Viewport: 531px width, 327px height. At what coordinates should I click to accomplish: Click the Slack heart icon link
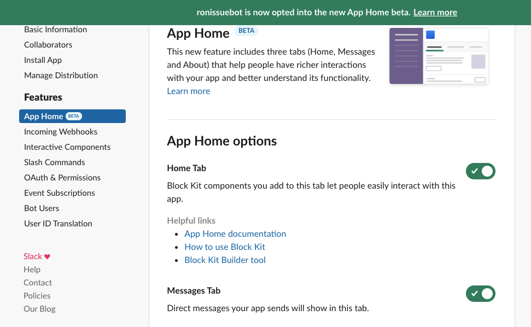37,256
